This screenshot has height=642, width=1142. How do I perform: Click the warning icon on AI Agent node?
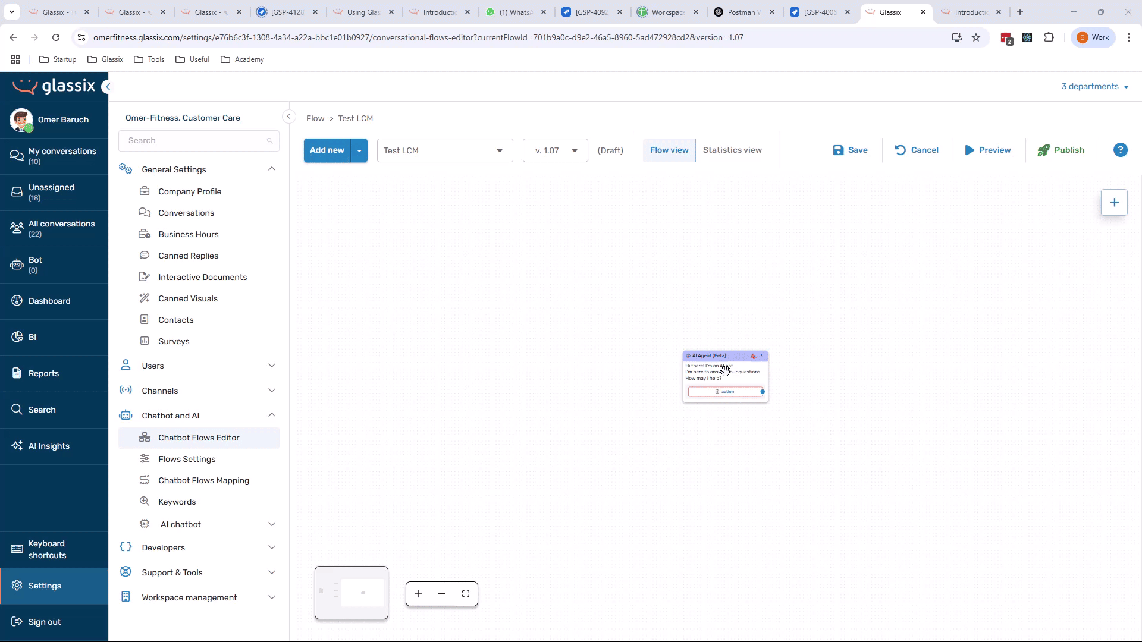[753, 356]
